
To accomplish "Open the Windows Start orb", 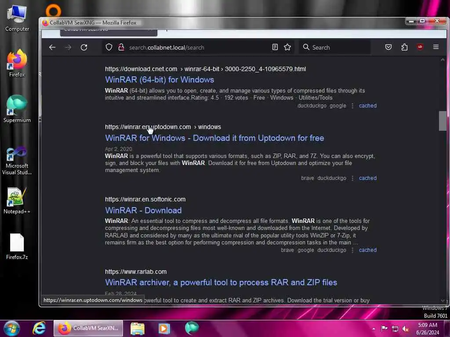I will pos(12,328).
